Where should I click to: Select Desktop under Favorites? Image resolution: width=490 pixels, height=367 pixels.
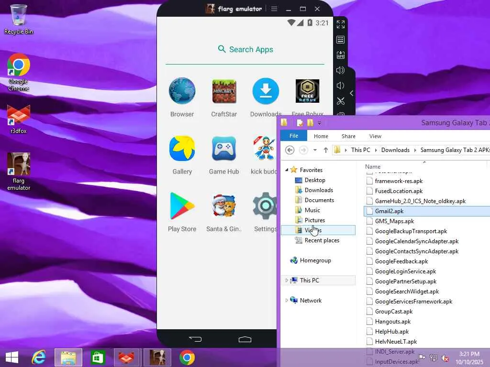[315, 180]
